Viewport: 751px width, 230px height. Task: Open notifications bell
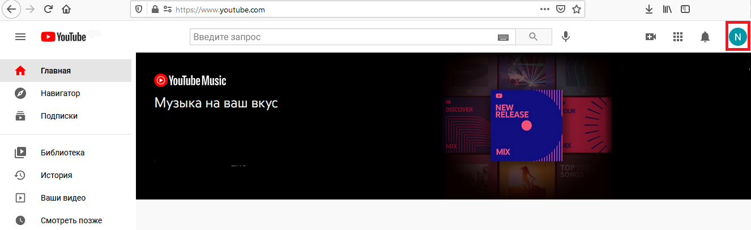[705, 37]
